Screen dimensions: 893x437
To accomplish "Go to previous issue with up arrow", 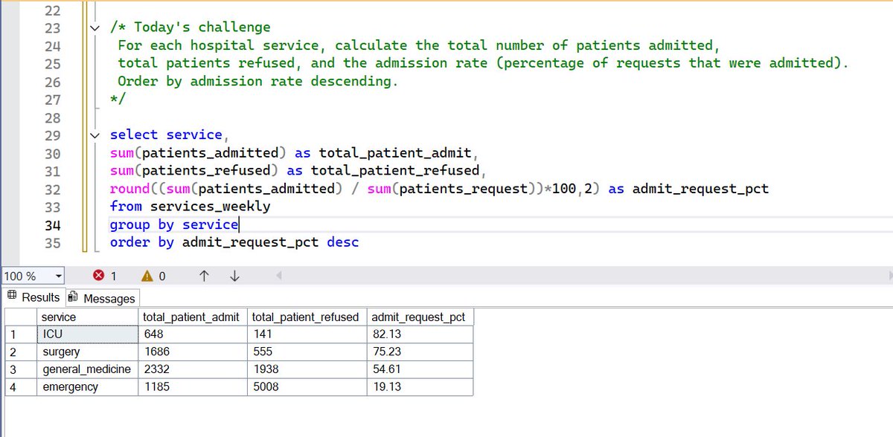I will (x=204, y=276).
